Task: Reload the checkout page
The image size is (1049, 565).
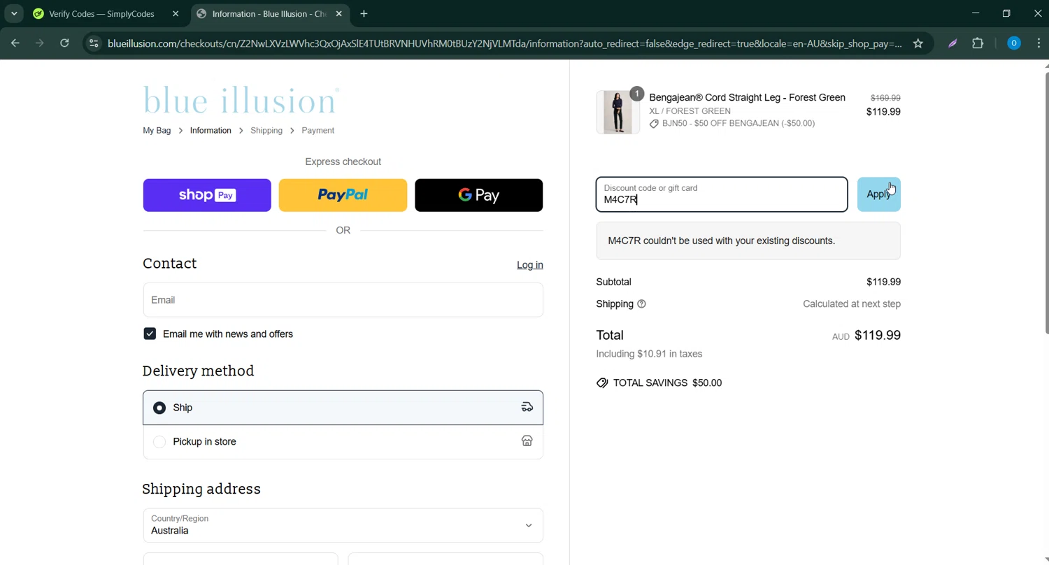Action: click(x=64, y=43)
